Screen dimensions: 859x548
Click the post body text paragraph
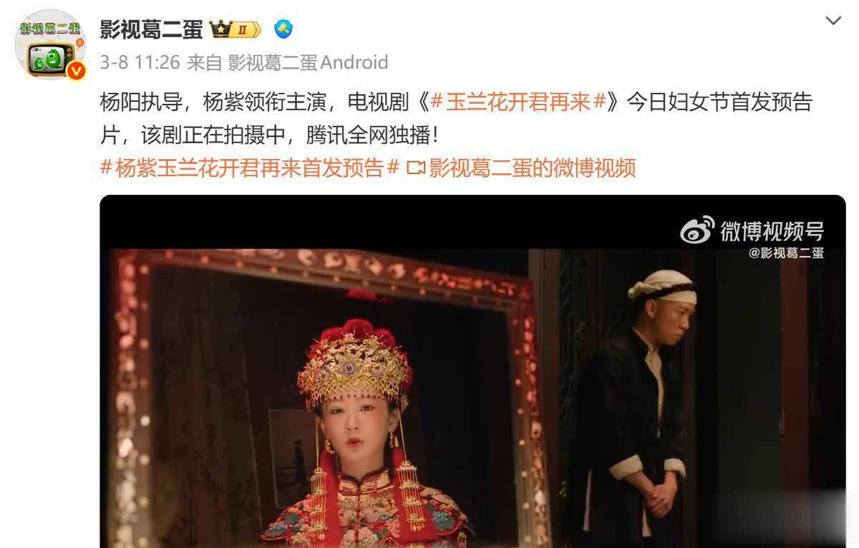click(456, 117)
